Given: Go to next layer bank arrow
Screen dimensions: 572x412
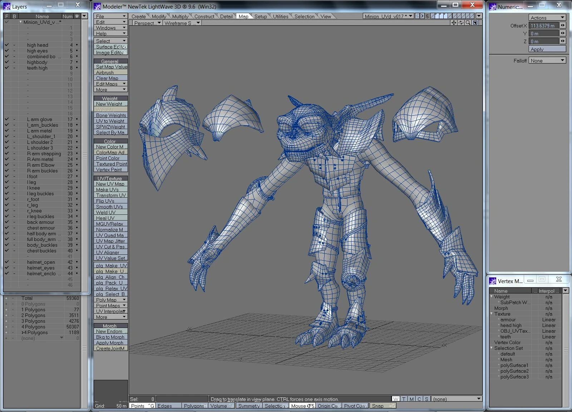Looking at the screenshot, I should 422,16.
